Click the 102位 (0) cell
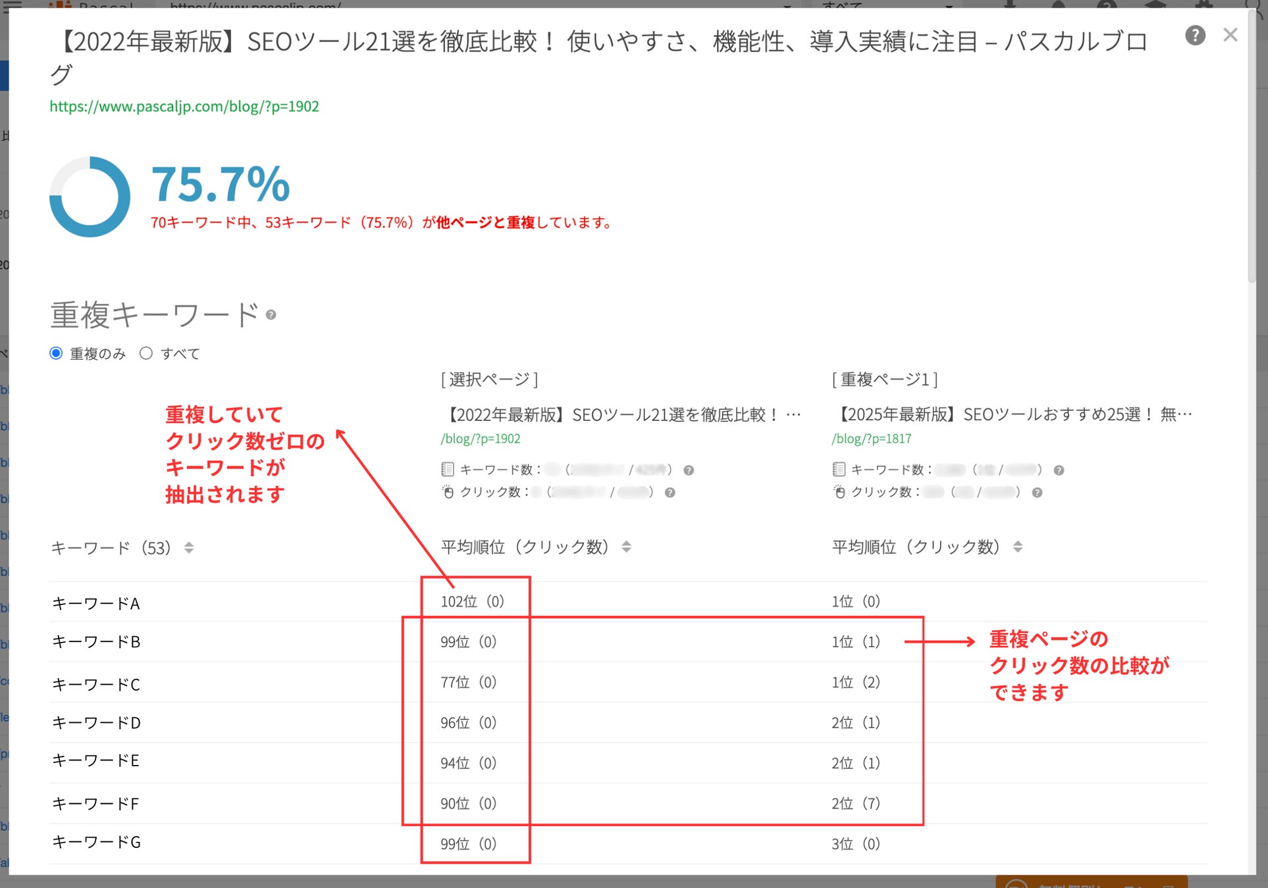This screenshot has width=1268, height=888. [472, 601]
